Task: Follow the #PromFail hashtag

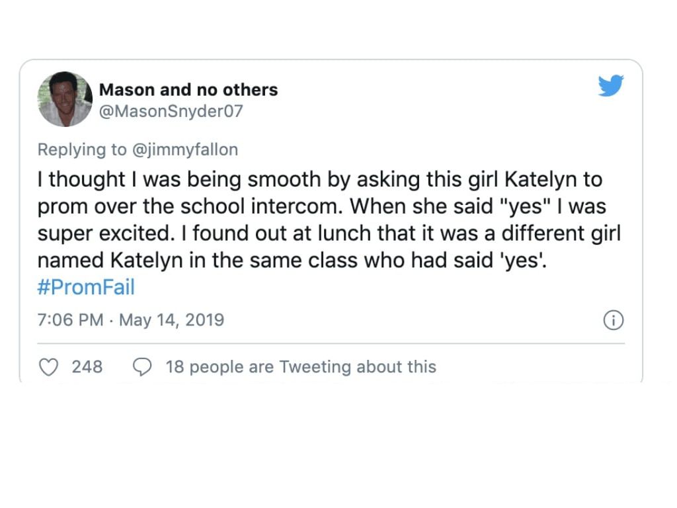Action: click(86, 288)
